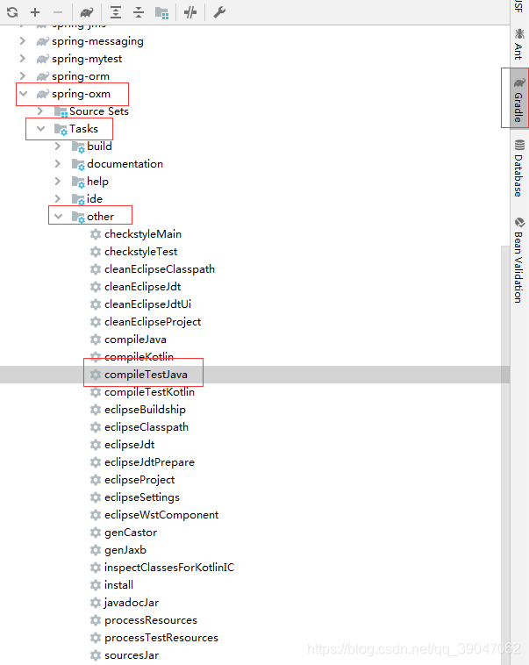Select the cleanEclipseJdtUi task
The height and width of the screenshot is (665, 529).
point(147,304)
